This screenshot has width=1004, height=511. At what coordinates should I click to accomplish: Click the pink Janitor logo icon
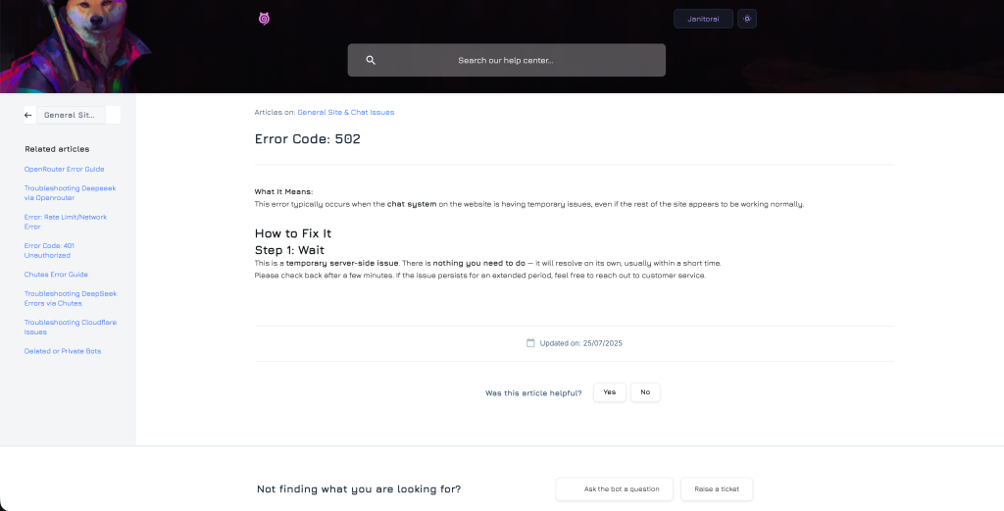tap(263, 19)
